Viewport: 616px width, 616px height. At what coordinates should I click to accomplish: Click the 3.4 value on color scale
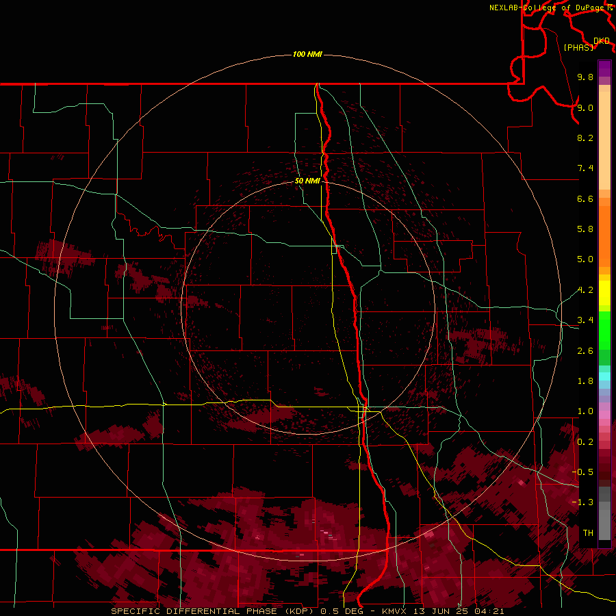585,320
